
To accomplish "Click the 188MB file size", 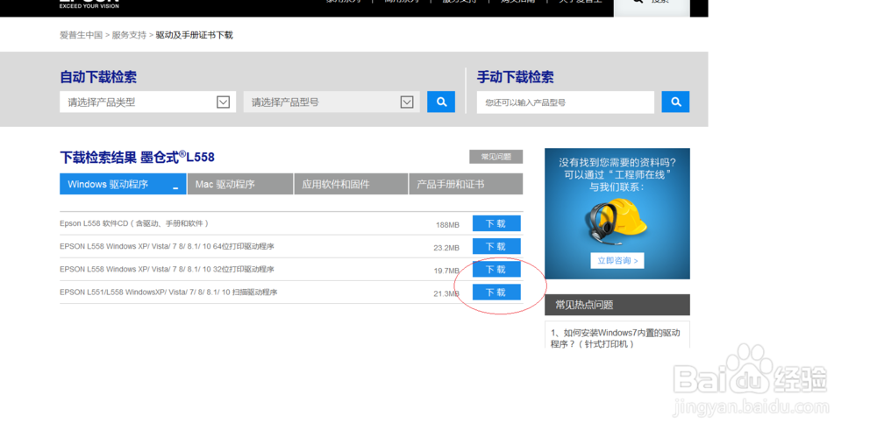I will pyautogui.click(x=447, y=225).
